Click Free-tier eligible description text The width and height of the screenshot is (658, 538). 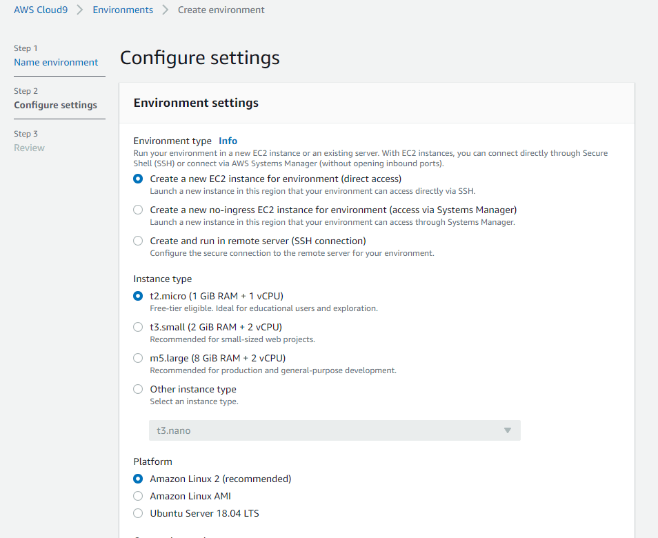tap(263, 308)
